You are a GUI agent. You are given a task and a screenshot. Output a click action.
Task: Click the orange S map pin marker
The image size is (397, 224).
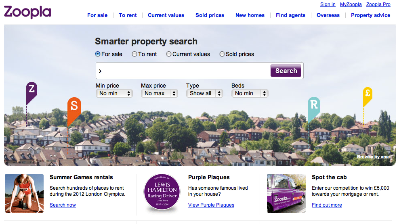tap(74, 106)
